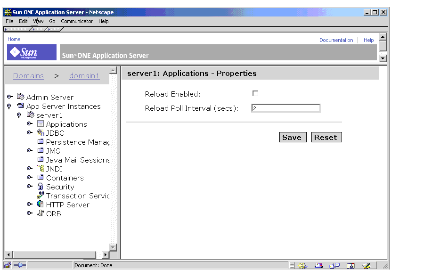Open the Go menu
Viewport: 432px width, 270px height.
52,21
